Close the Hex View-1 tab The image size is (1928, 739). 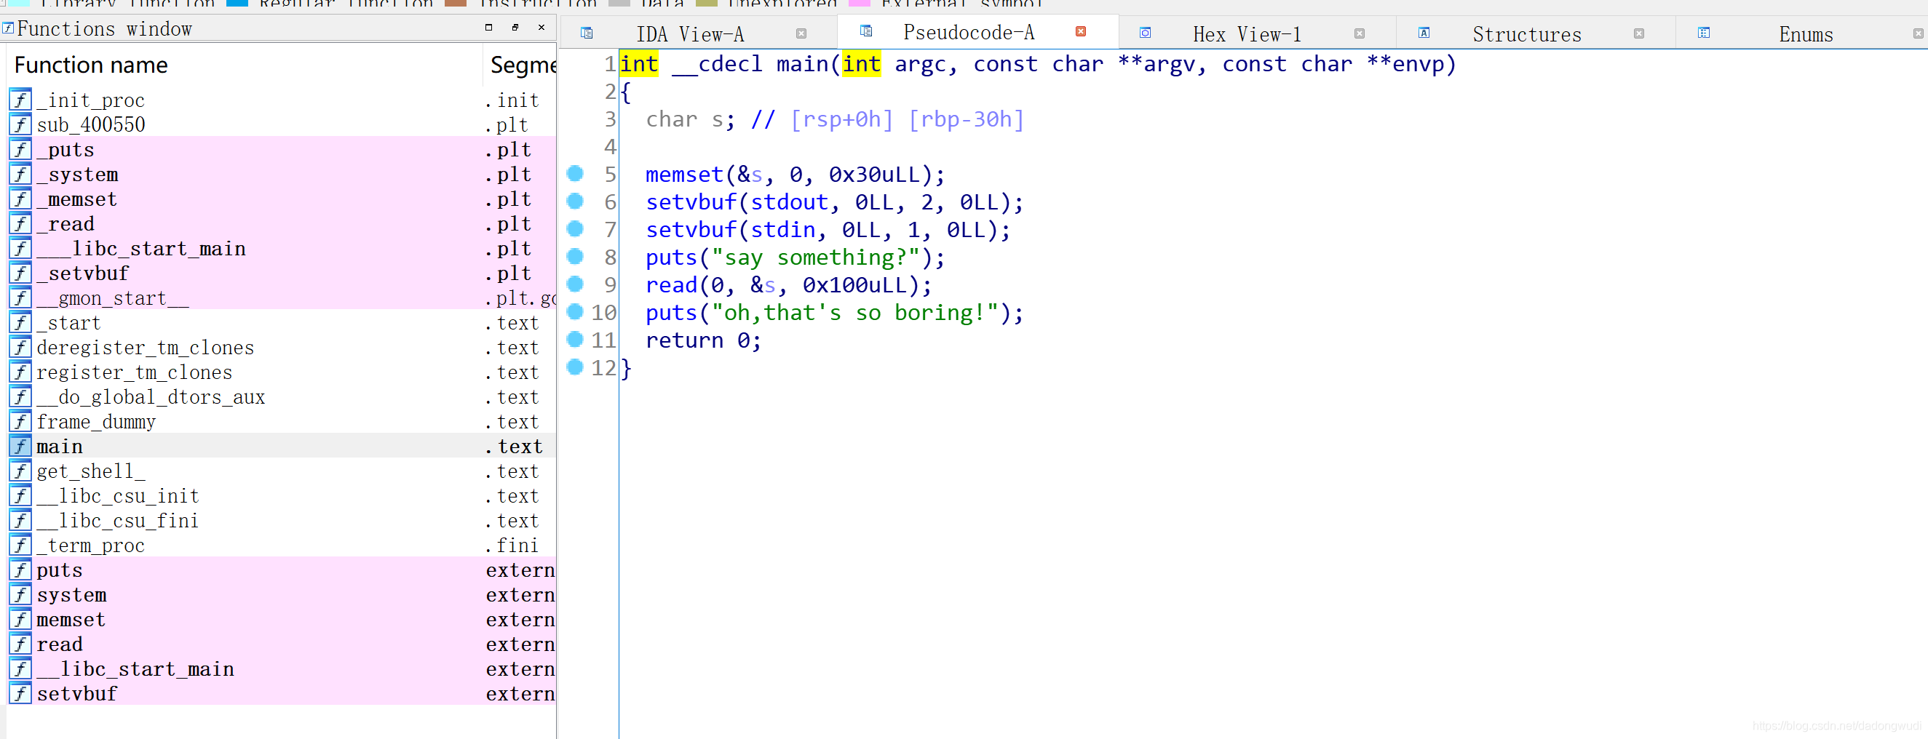coord(1359,33)
